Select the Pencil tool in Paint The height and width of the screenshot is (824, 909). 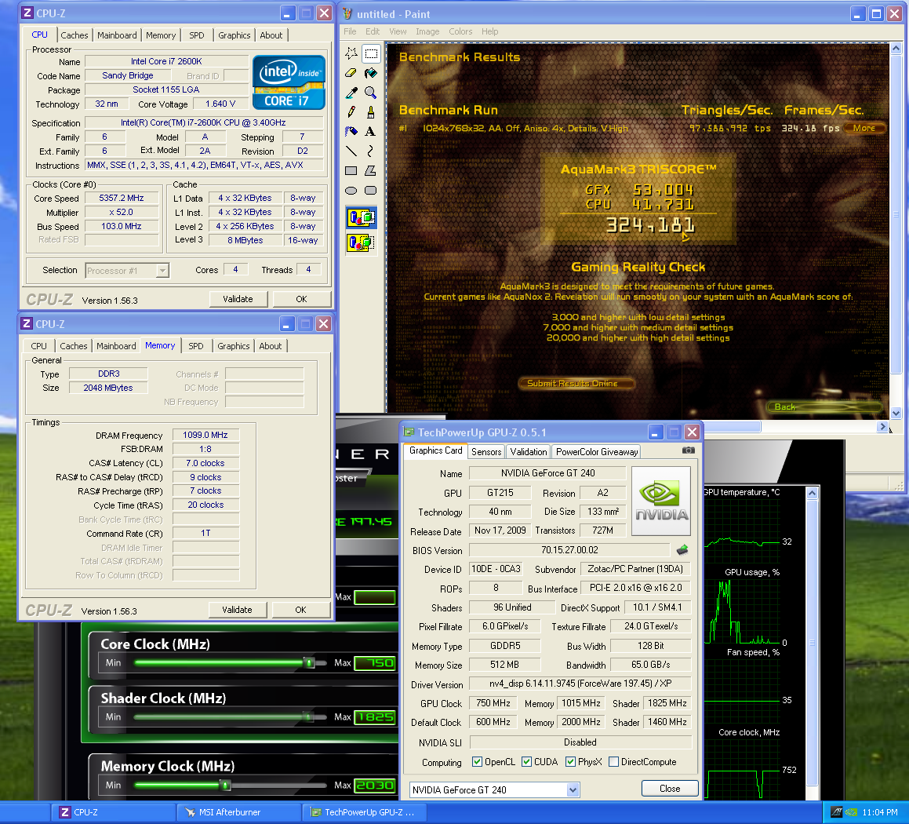351,112
